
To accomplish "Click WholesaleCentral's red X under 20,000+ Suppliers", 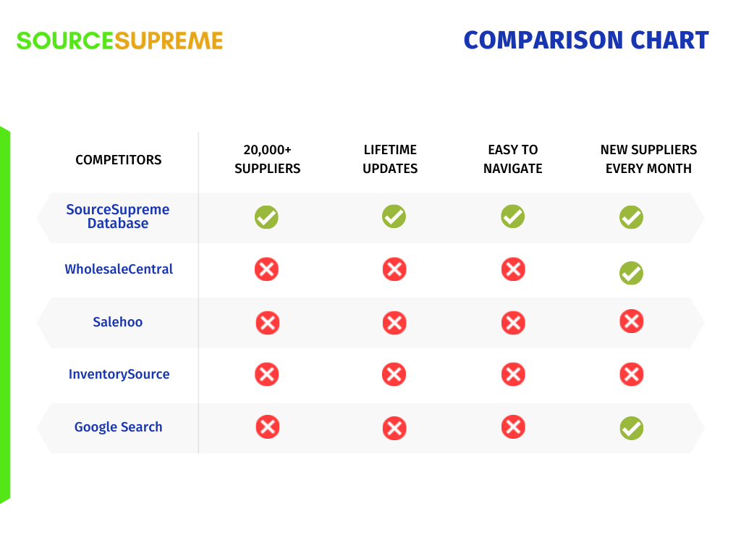I will click(x=266, y=270).
